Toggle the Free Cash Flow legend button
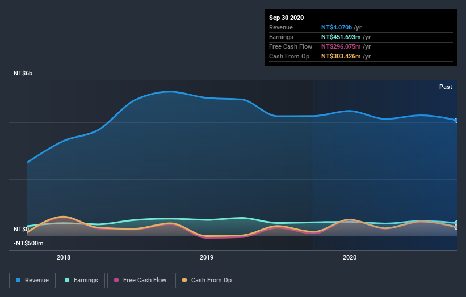The height and width of the screenshot is (297, 466). [140, 281]
